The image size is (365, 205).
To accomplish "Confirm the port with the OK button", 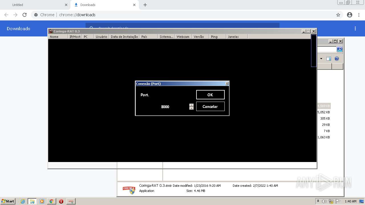I will coord(210,95).
